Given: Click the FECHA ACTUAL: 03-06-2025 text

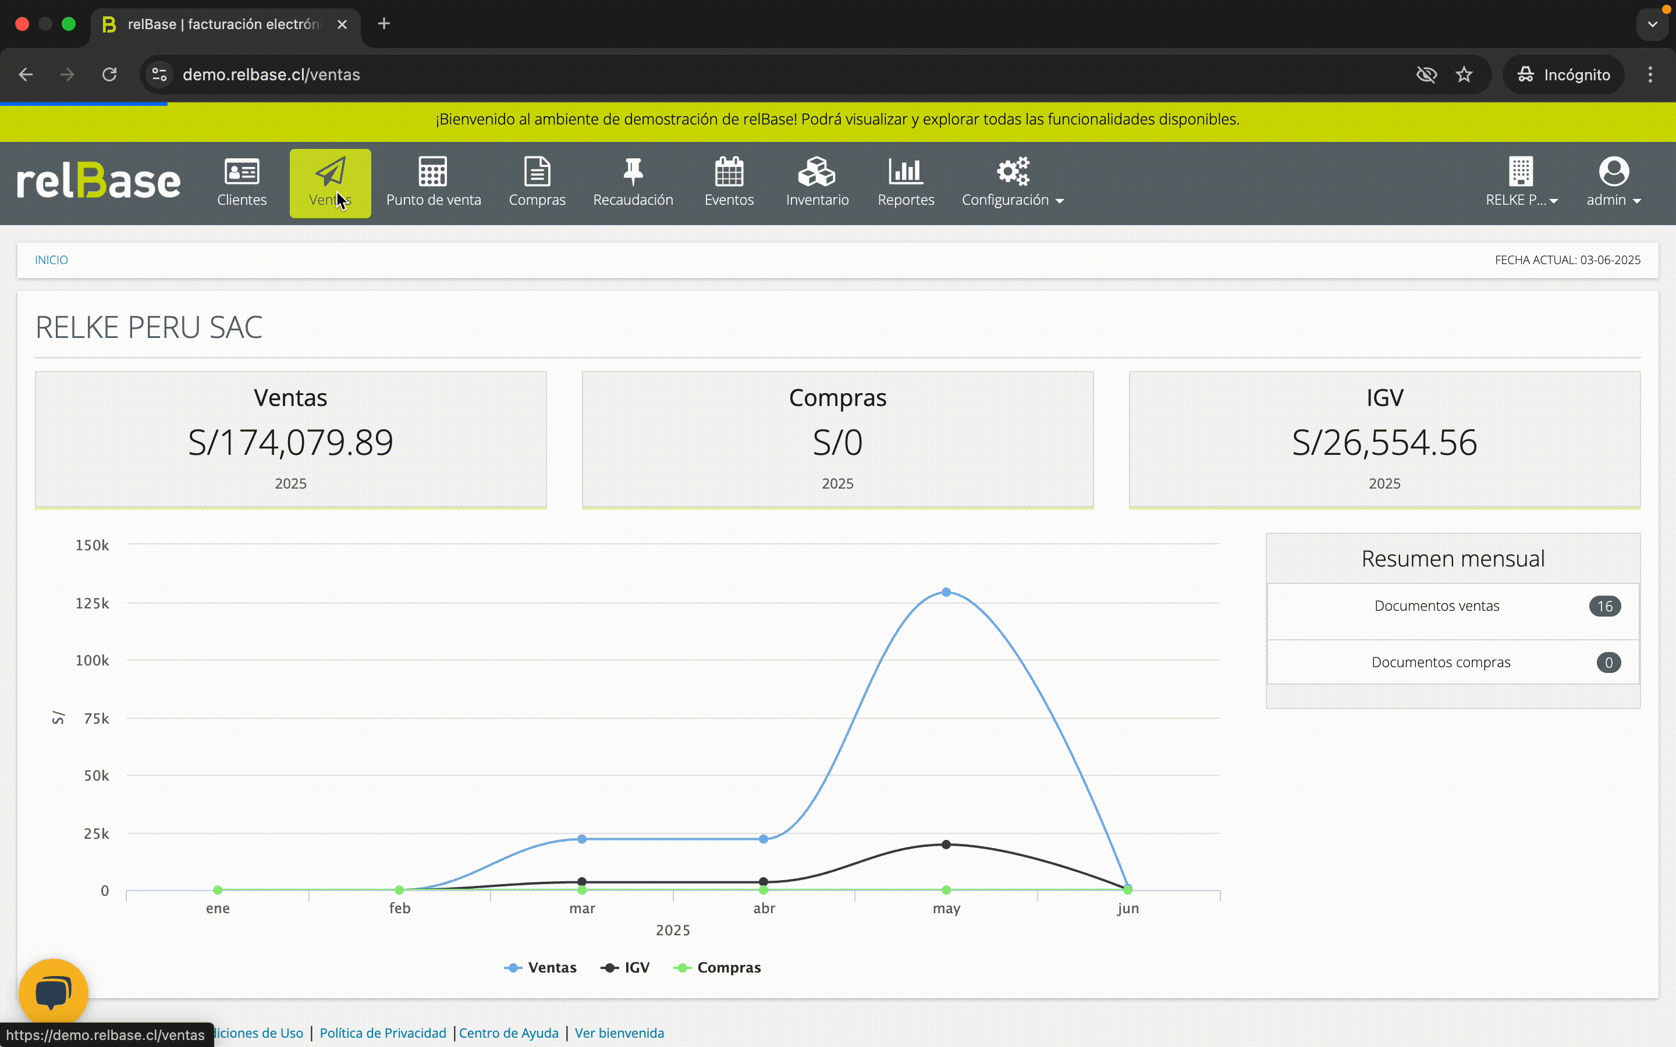Looking at the screenshot, I should click(1567, 259).
